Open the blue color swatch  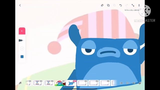click(22, 57)
